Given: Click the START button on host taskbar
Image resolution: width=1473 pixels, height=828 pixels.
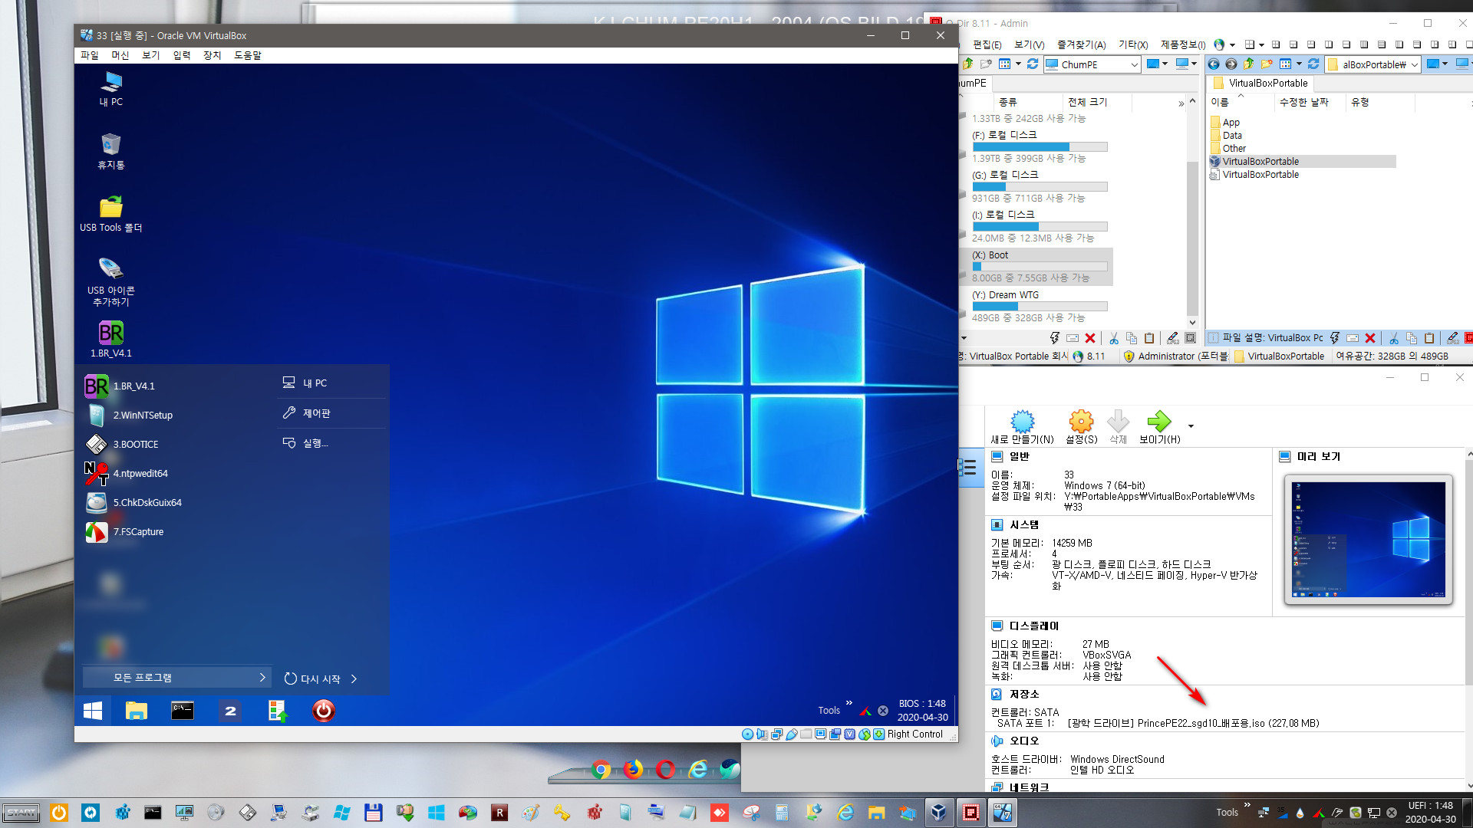Looking at the screenshot, I should pyautogui.click(x=21, y=813).
